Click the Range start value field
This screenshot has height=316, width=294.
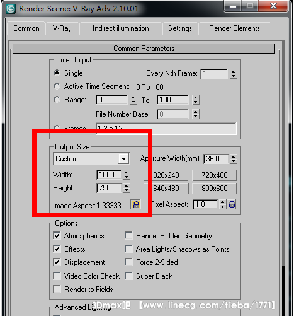[x=111, y=100]
